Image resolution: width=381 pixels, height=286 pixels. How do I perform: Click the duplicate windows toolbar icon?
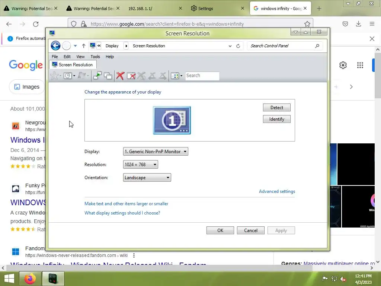click(108, 76)
